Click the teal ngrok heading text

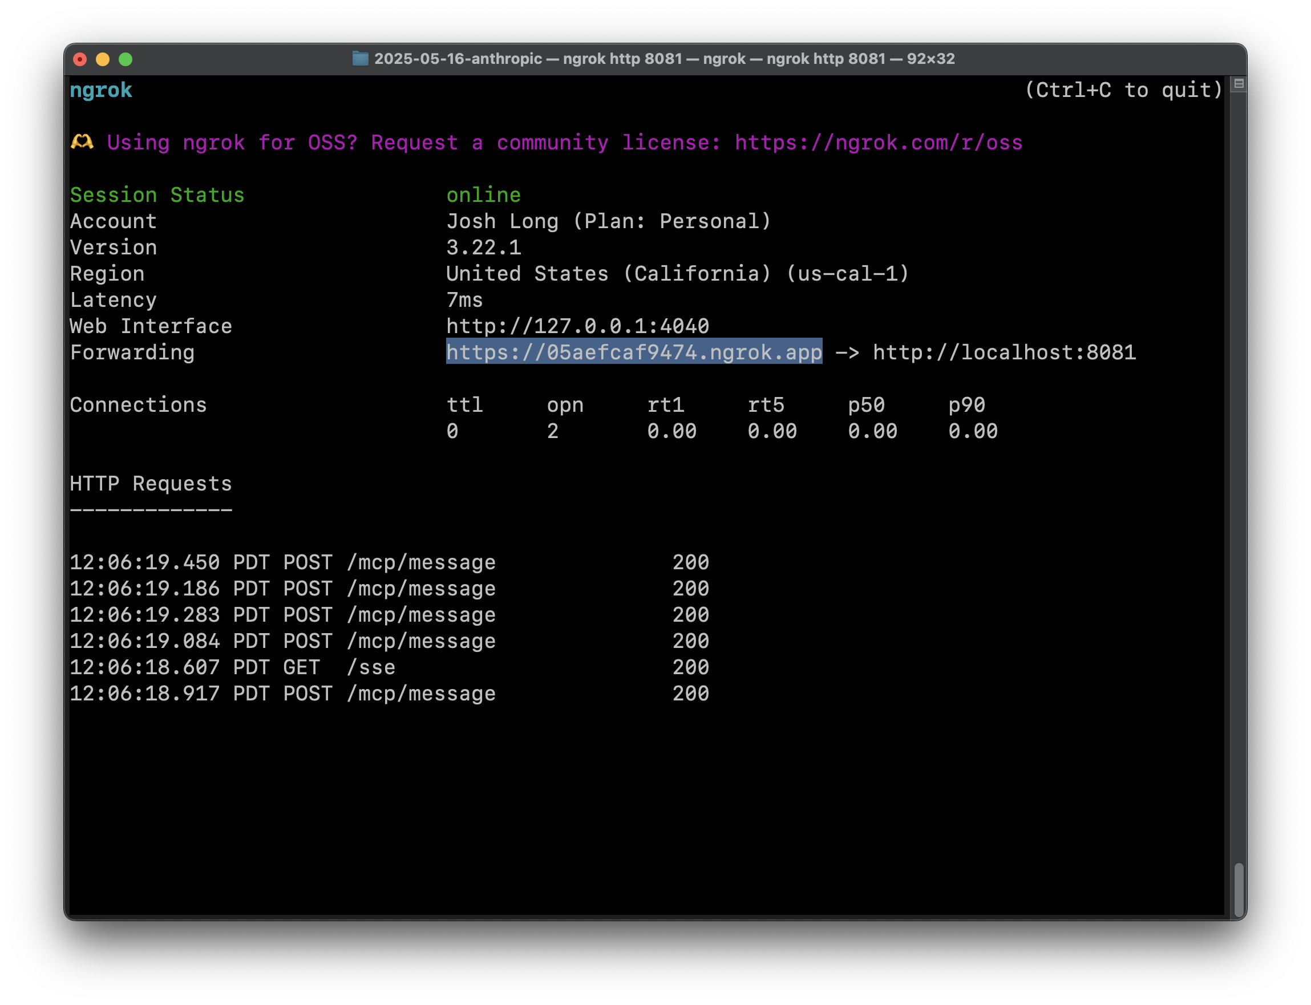(100, 90)
